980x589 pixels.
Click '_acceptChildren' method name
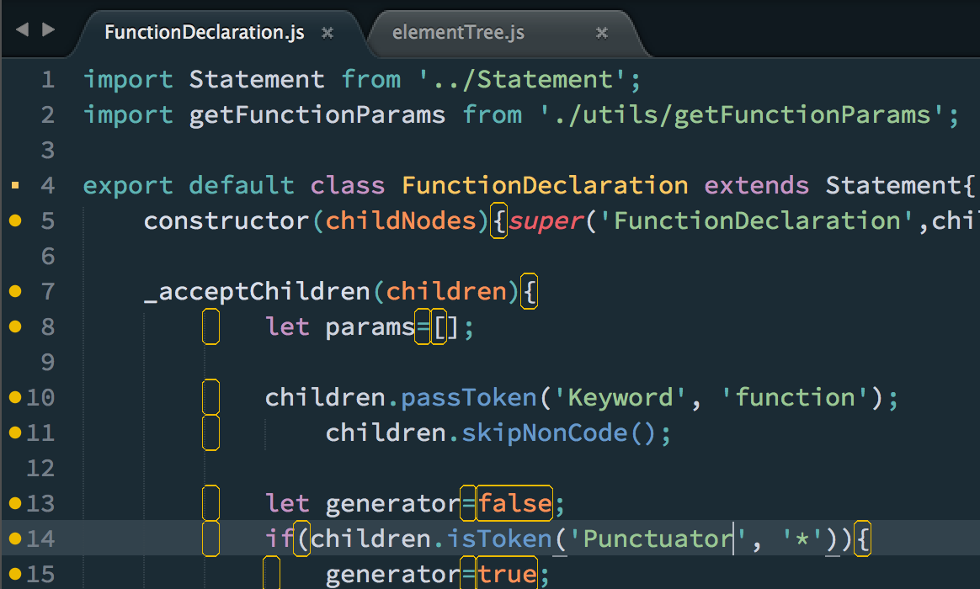(x=257, y=292)
